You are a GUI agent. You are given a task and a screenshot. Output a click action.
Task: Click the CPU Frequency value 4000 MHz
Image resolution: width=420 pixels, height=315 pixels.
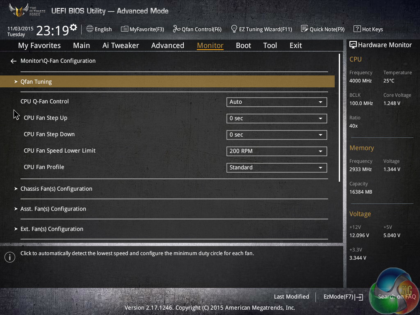(x=361, y=81)
